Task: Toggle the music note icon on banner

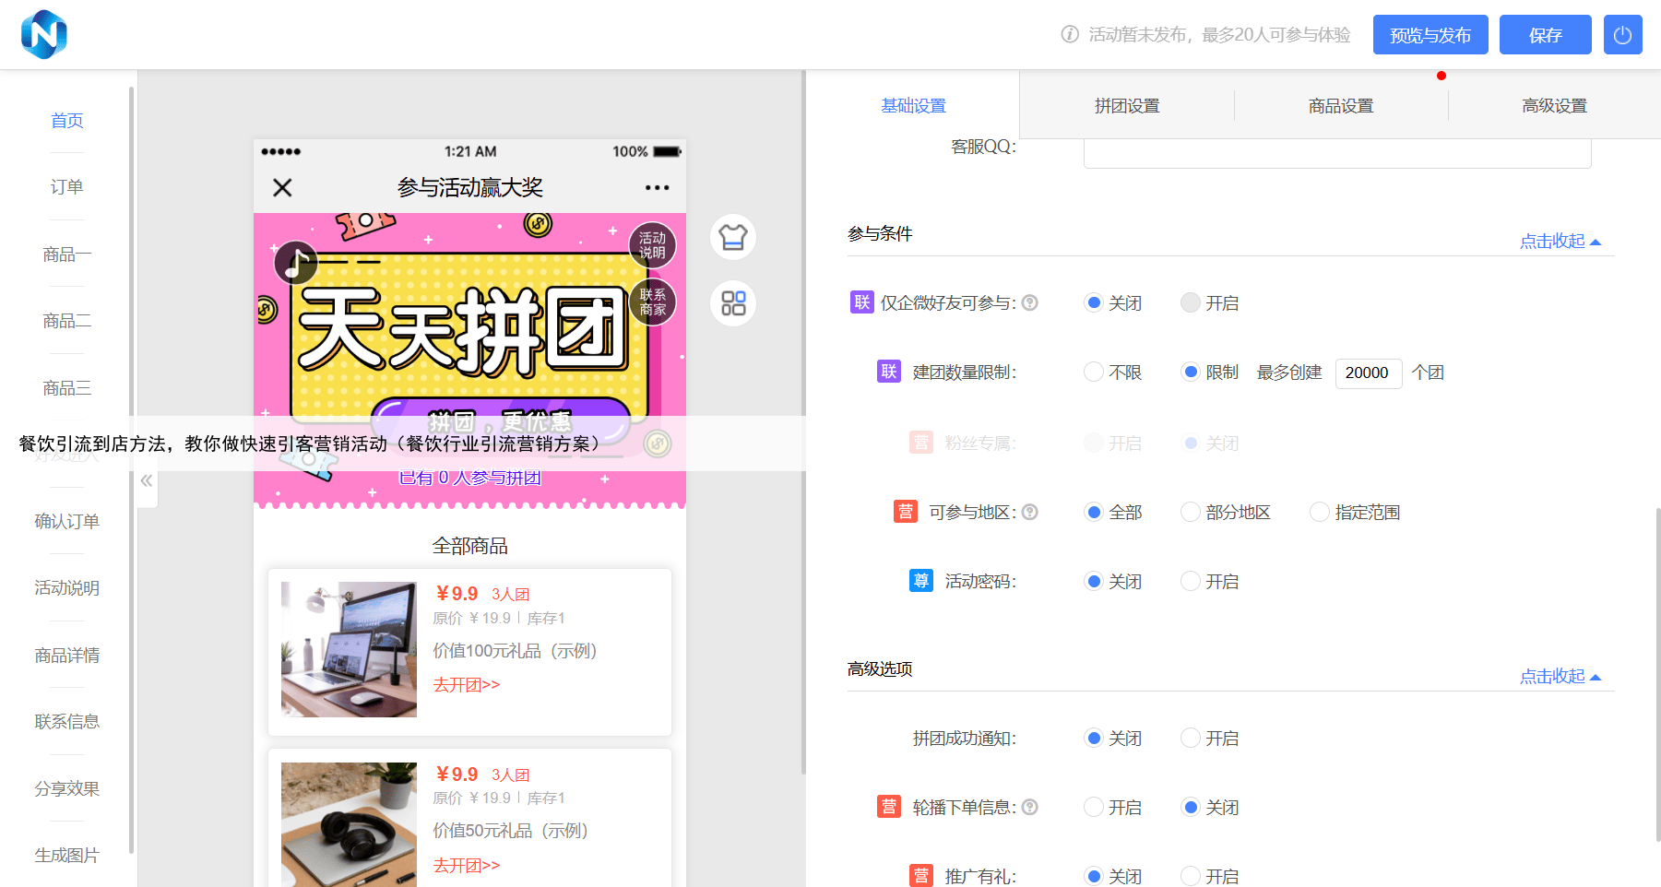Action: [x=296, y=264]
